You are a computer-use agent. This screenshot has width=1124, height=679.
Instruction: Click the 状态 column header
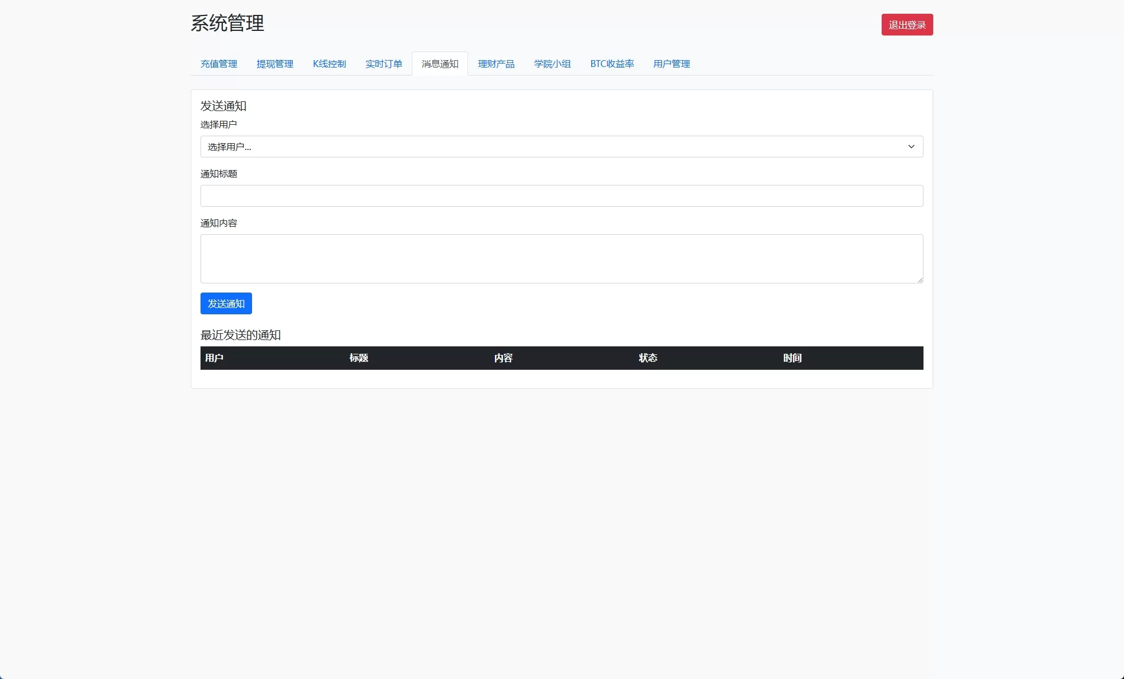(x=648, y=358)
